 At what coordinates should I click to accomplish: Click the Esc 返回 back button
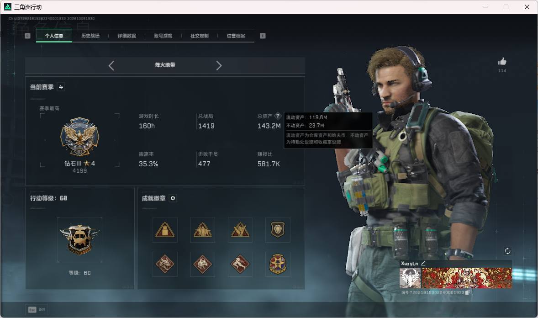[37, 310]
